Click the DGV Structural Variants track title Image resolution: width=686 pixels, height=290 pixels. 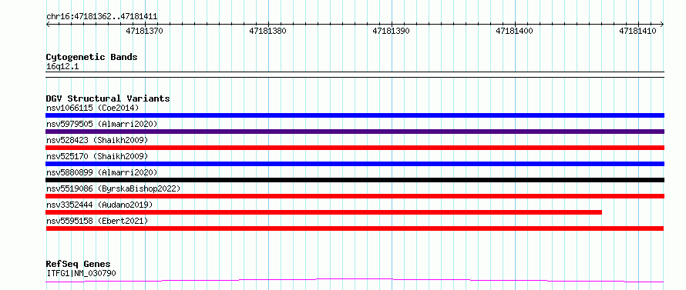(108, 98)
